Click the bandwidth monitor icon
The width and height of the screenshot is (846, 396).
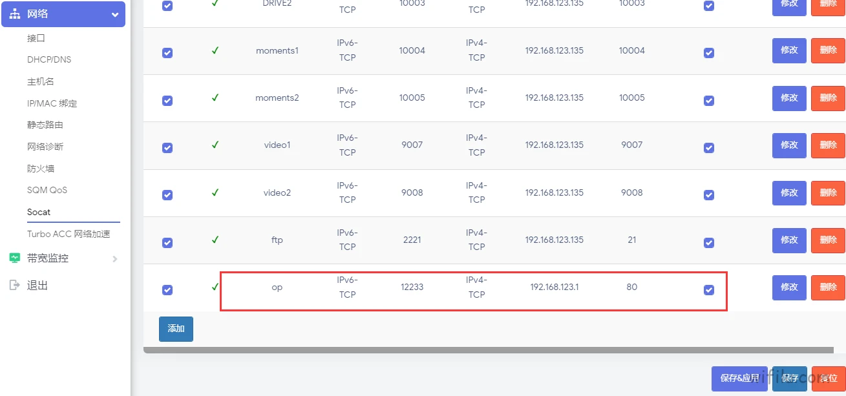tap(15, 258)
